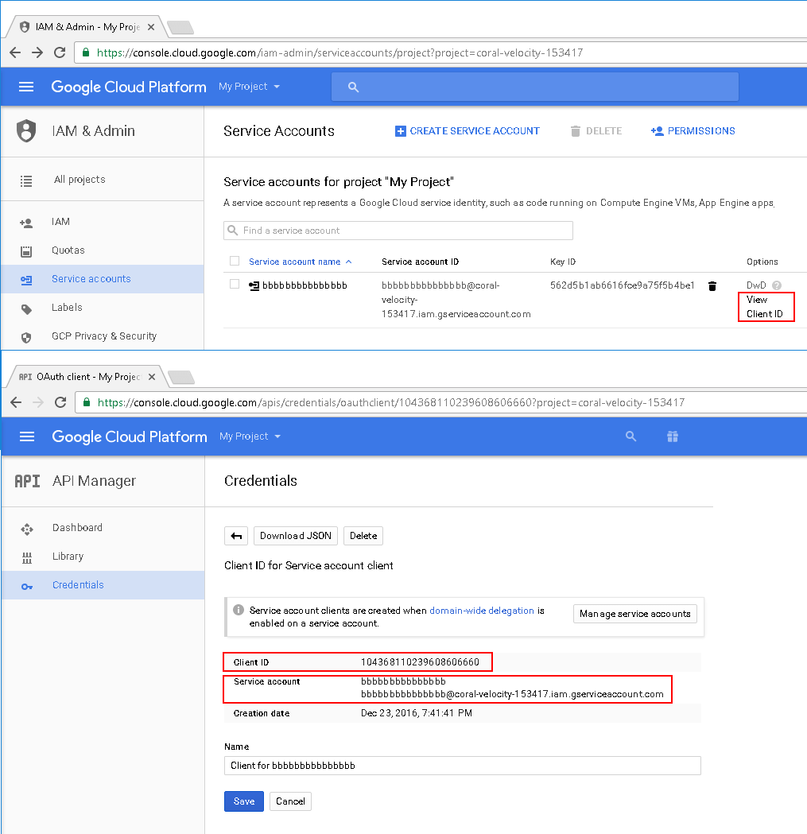
Task: Click the OAuth client window address bar URL
Action: click(x=391, y=402)
